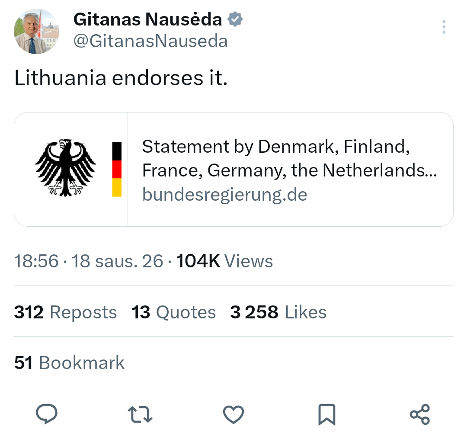
Task: Open the reply composer via speech bubble icon
Action: point(47,414)
